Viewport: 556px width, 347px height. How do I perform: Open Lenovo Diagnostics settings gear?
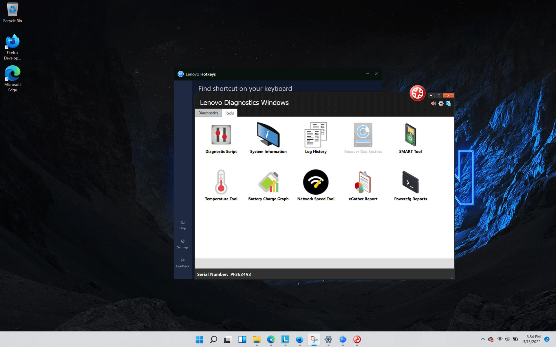[441, 104]
